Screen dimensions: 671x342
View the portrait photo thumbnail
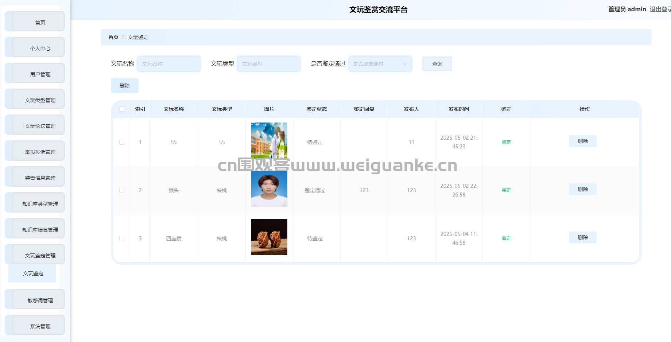point(269,189)
